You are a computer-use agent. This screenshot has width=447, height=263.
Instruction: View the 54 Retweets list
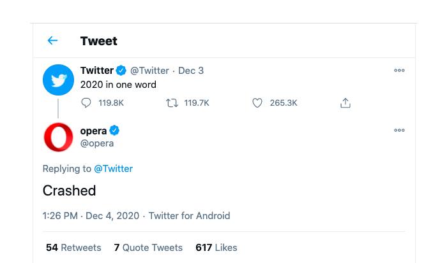(x=73, y=247)
